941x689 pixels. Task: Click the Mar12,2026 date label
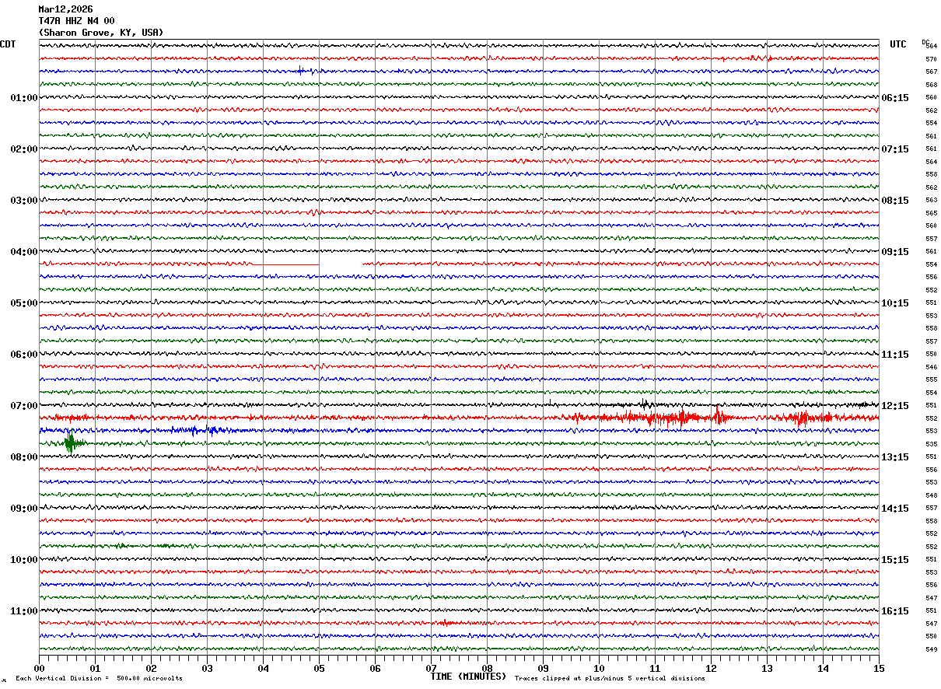[65, 9]
